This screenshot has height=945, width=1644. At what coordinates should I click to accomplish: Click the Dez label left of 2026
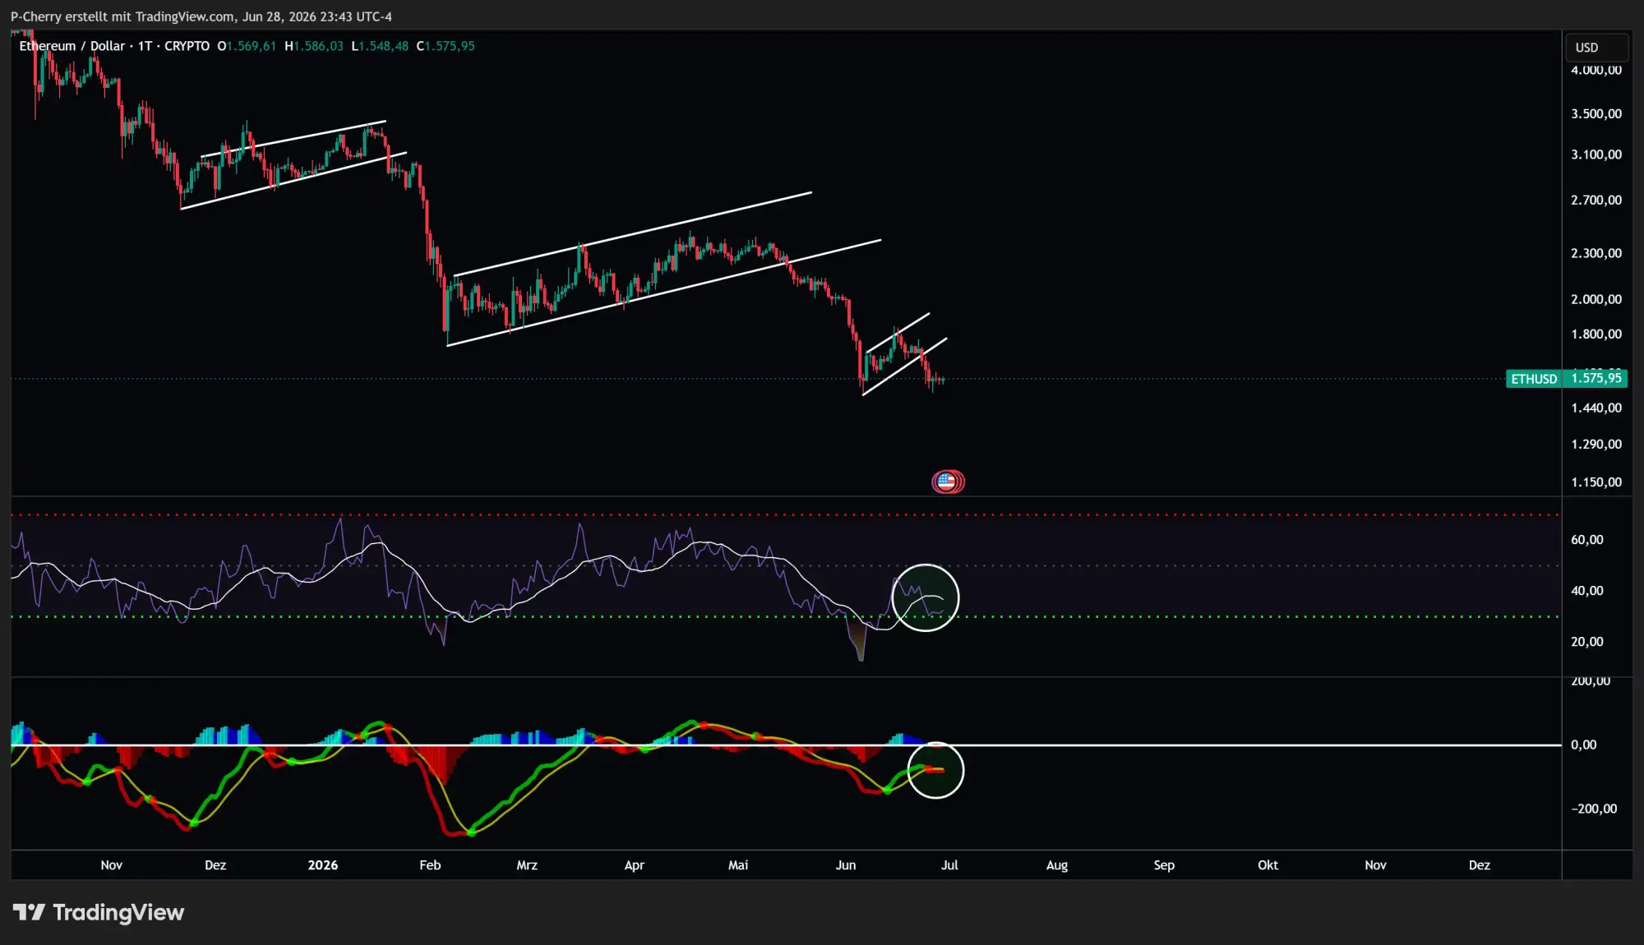(x=215, y=865)
